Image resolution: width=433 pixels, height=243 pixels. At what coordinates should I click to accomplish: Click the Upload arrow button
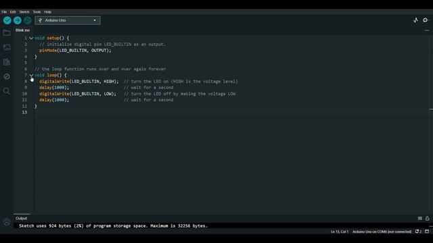click(x=18, y=20)
